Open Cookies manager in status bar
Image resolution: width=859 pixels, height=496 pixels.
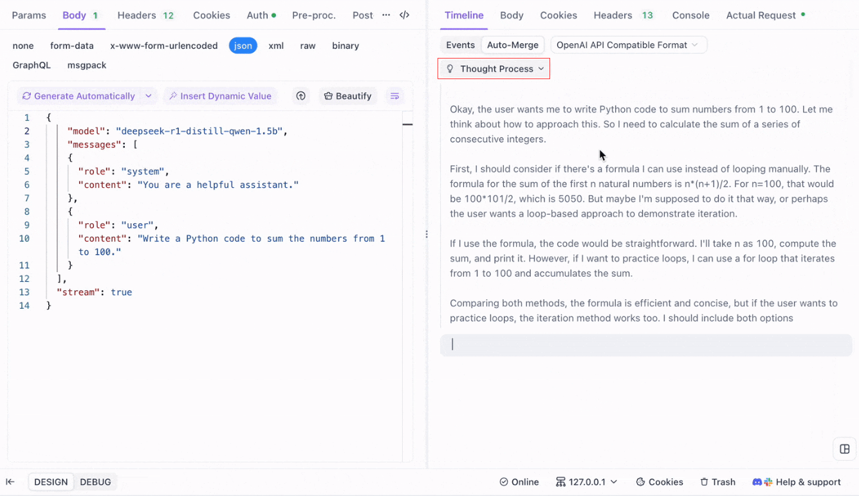click(660, 482)
